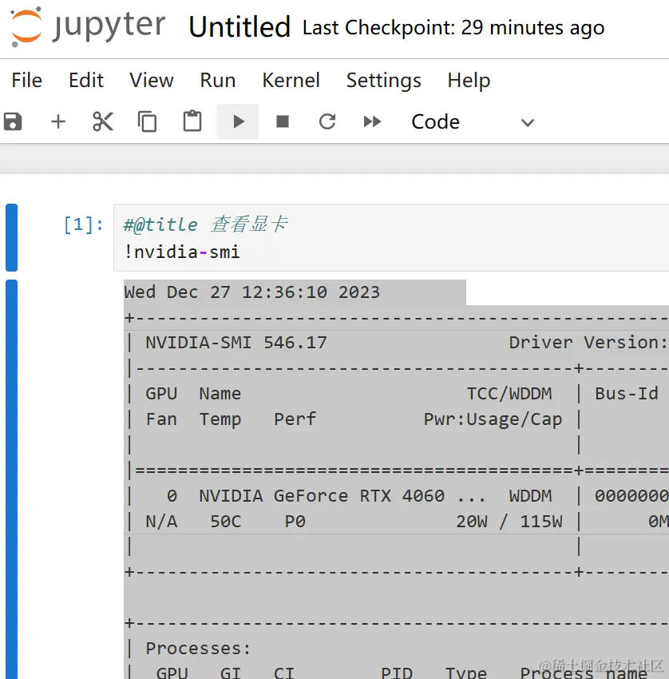Click the NVIDIA-SMI 546.17 text

click(x=236, y=343)
